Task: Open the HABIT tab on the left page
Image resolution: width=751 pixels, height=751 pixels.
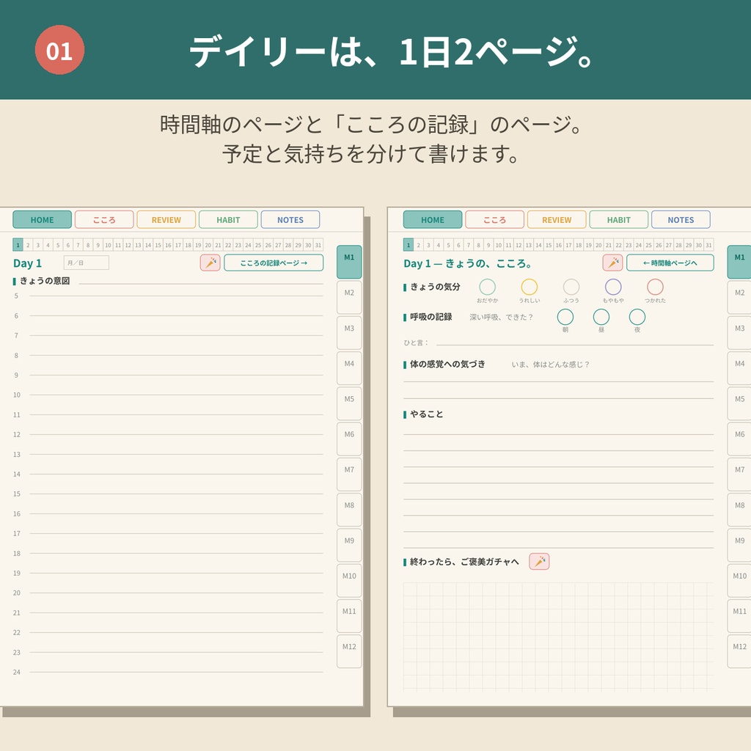Action: tap(228, 220)
